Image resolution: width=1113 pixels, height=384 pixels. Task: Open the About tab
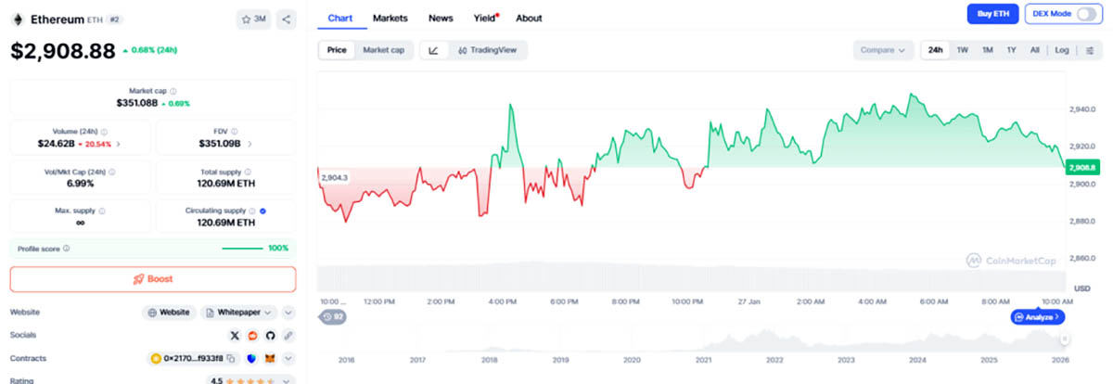[x=529, y=18]
